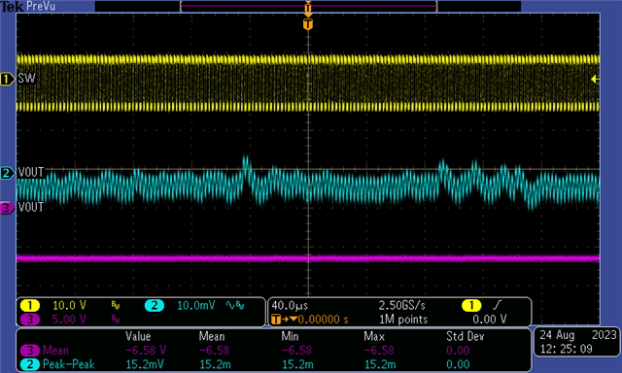Click the Mean measurement label
622x373 pixels.
[55, 351]
